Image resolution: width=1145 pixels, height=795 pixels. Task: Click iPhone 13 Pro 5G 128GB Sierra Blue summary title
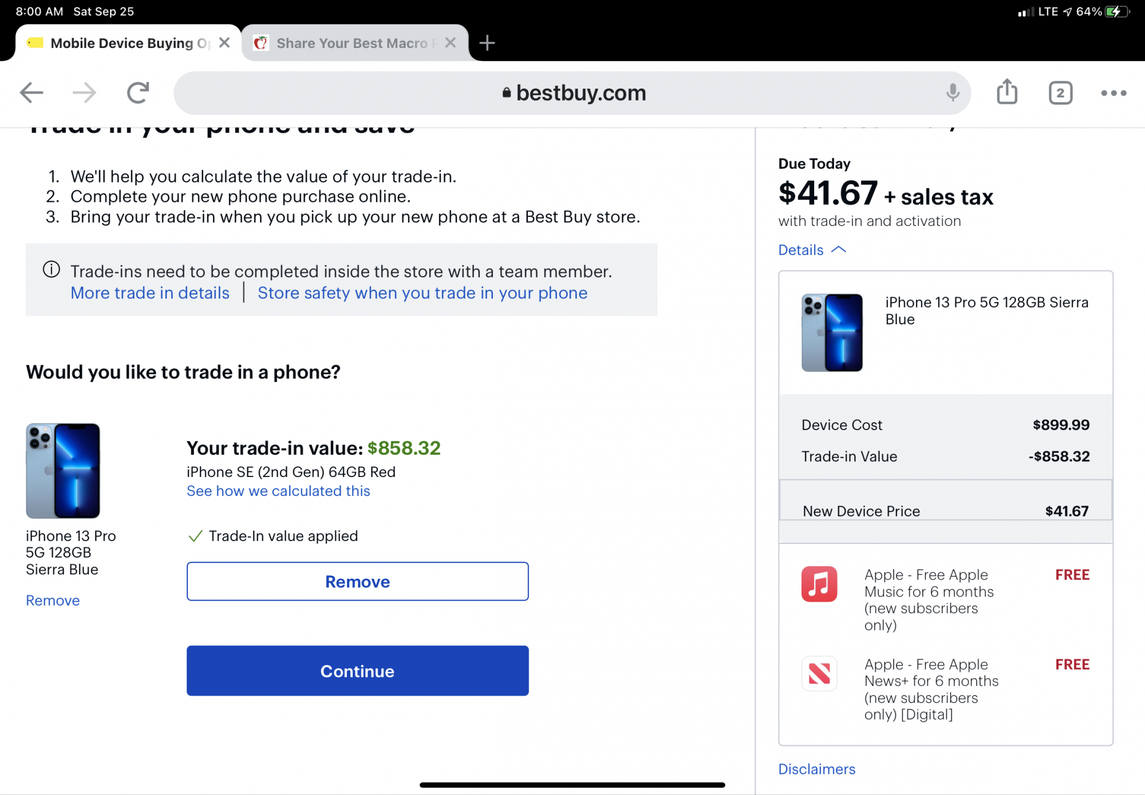tap(987, 311)
